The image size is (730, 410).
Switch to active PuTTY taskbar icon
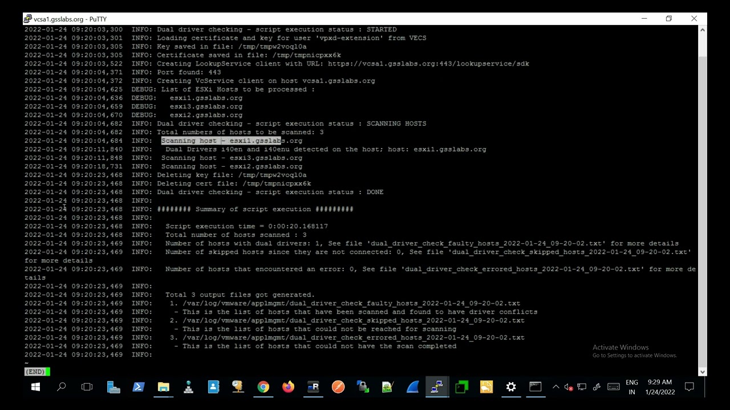point(437,387)
